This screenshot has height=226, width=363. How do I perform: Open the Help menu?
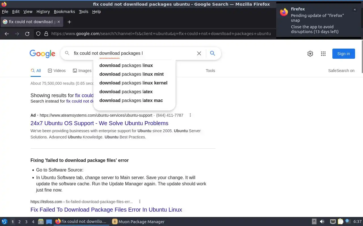click(96, 12)
